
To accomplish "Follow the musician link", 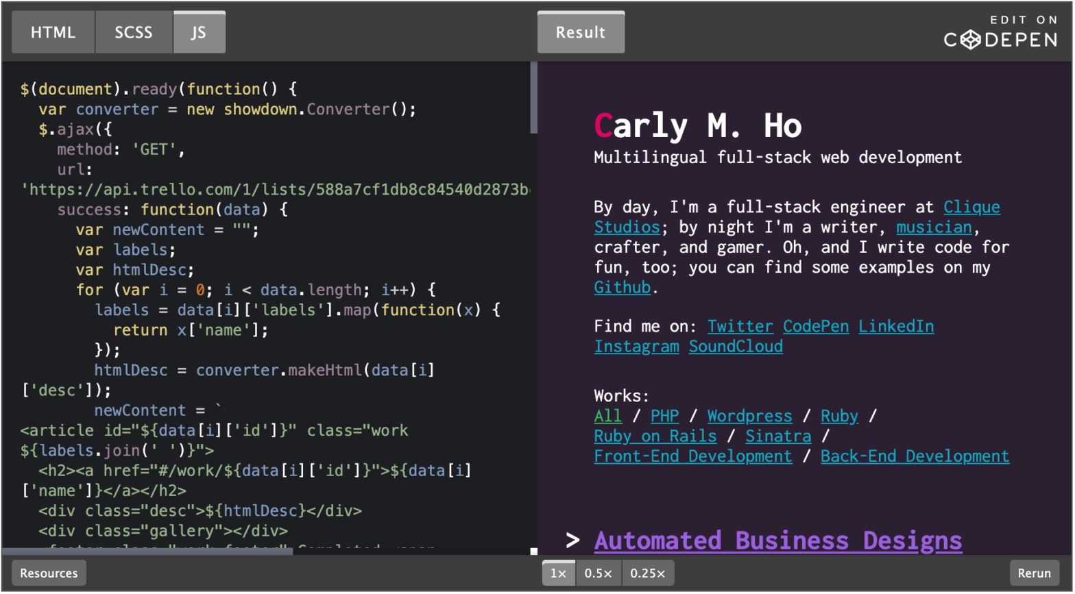I will pyautogui.click(x=934, y=227).
